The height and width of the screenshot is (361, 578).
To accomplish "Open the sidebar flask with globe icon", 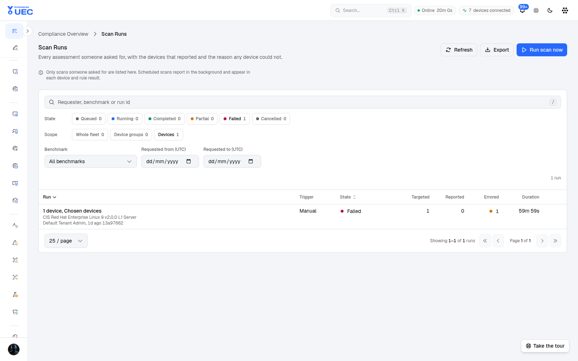I will pos(15,295).
